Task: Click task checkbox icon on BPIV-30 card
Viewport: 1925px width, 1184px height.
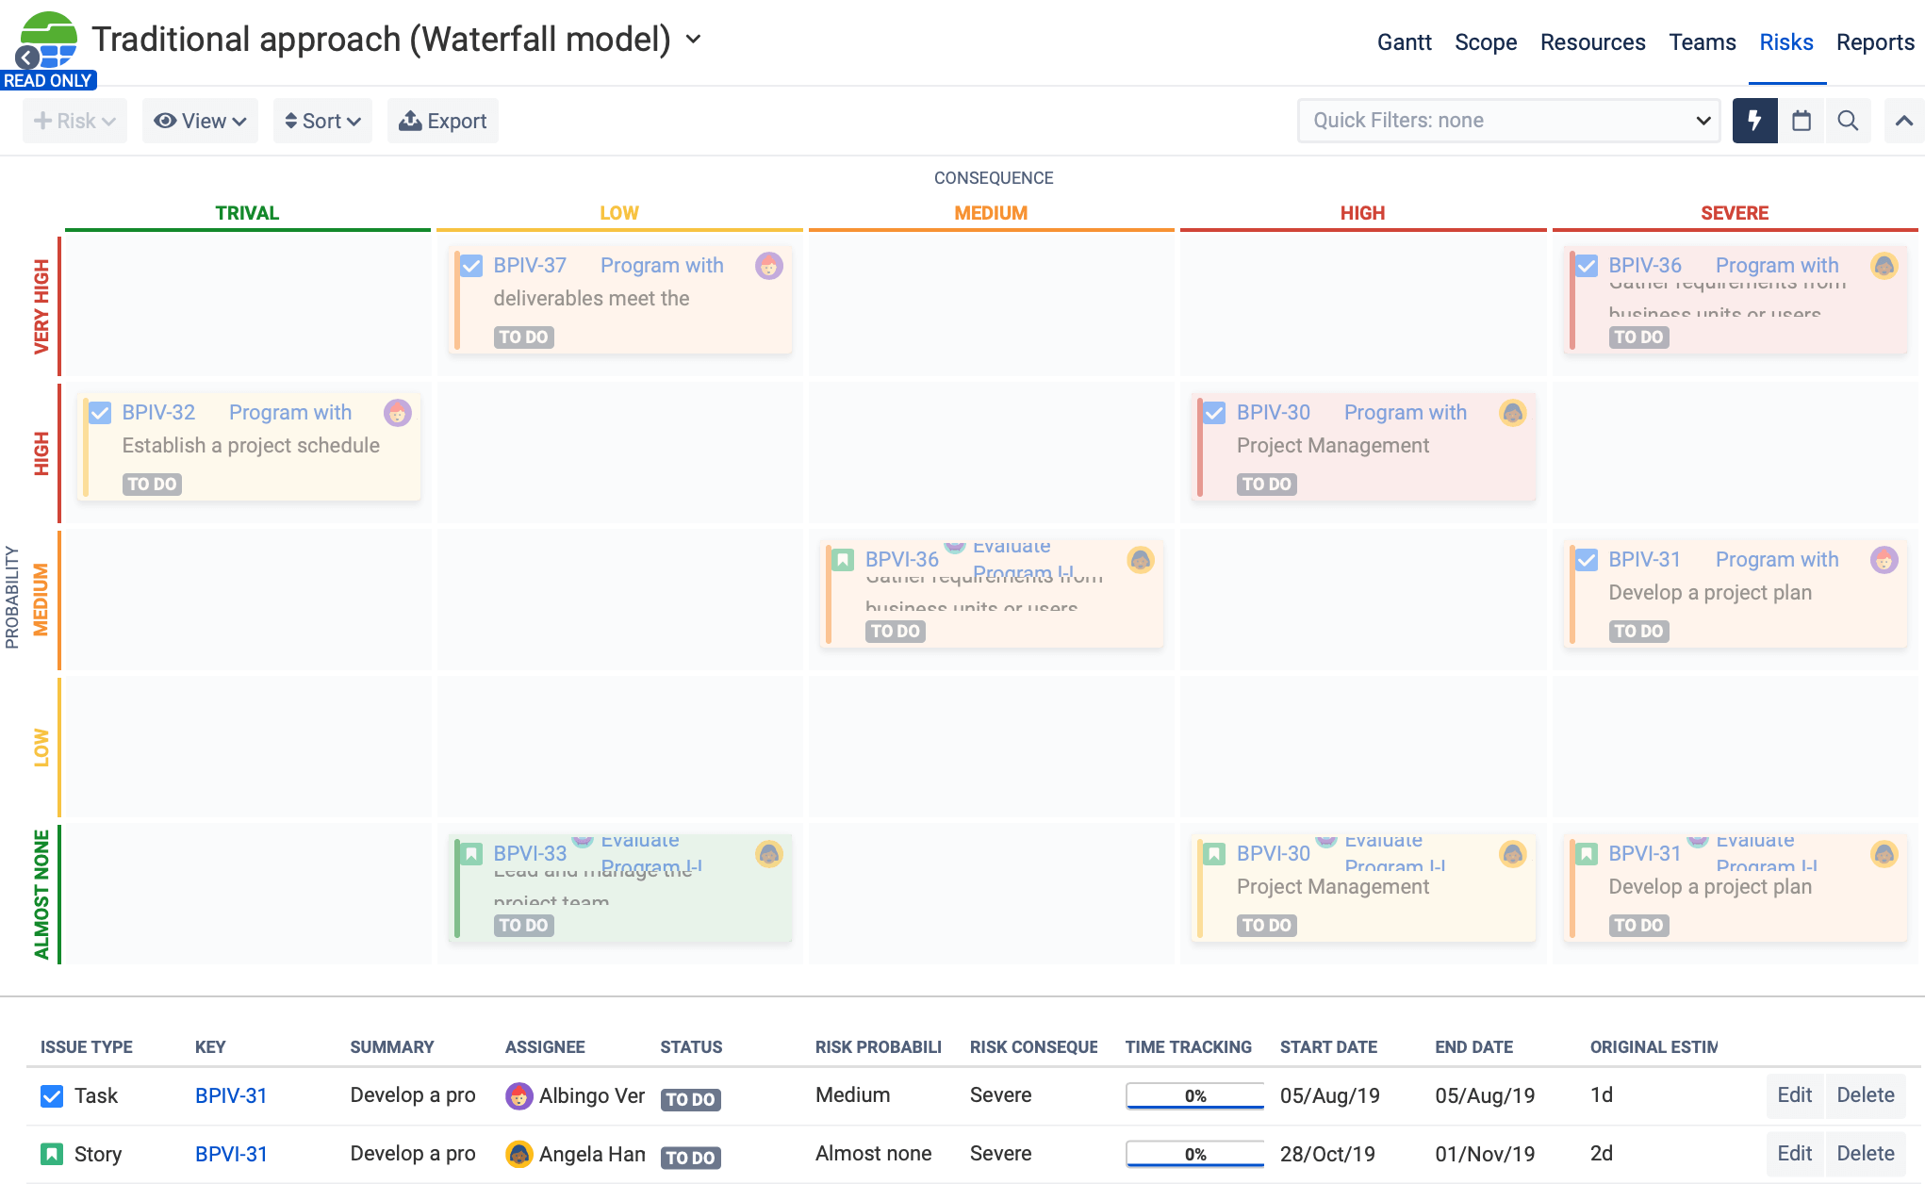Action: pos(1215,413)
